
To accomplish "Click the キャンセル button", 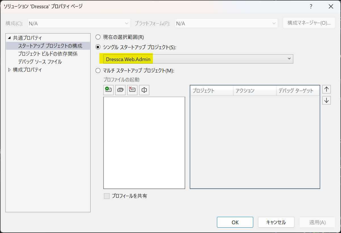I will (x=276, y=222).
